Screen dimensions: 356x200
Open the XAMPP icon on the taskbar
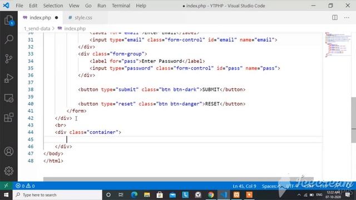tap(236, 195)
